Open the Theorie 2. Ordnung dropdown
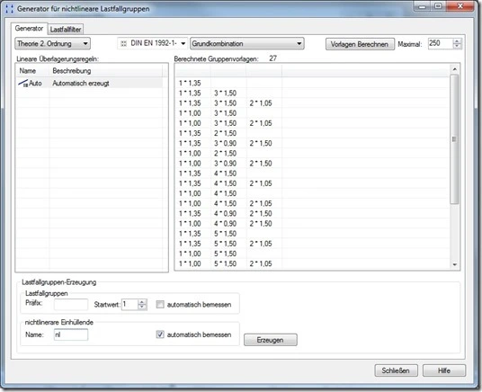The height and width of the screenshot is (392, 482). coord(52,44)
